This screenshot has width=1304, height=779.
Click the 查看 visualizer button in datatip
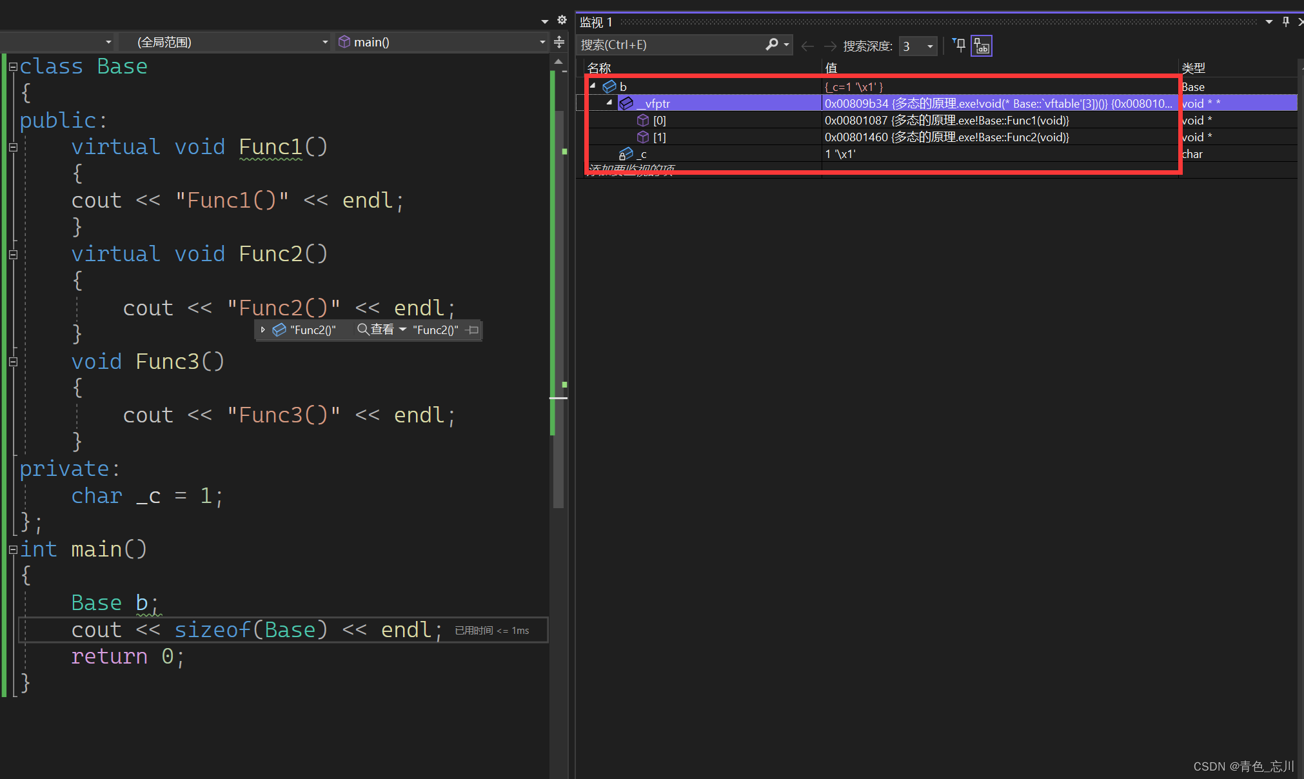375,330
